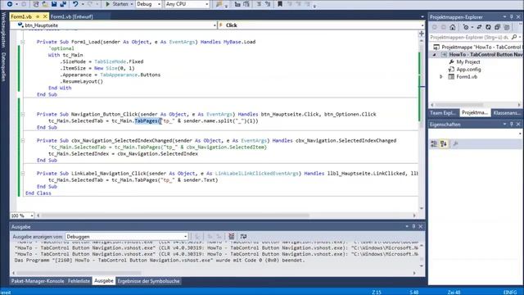Select the Projektmappe root node

(x=478, y=48)
